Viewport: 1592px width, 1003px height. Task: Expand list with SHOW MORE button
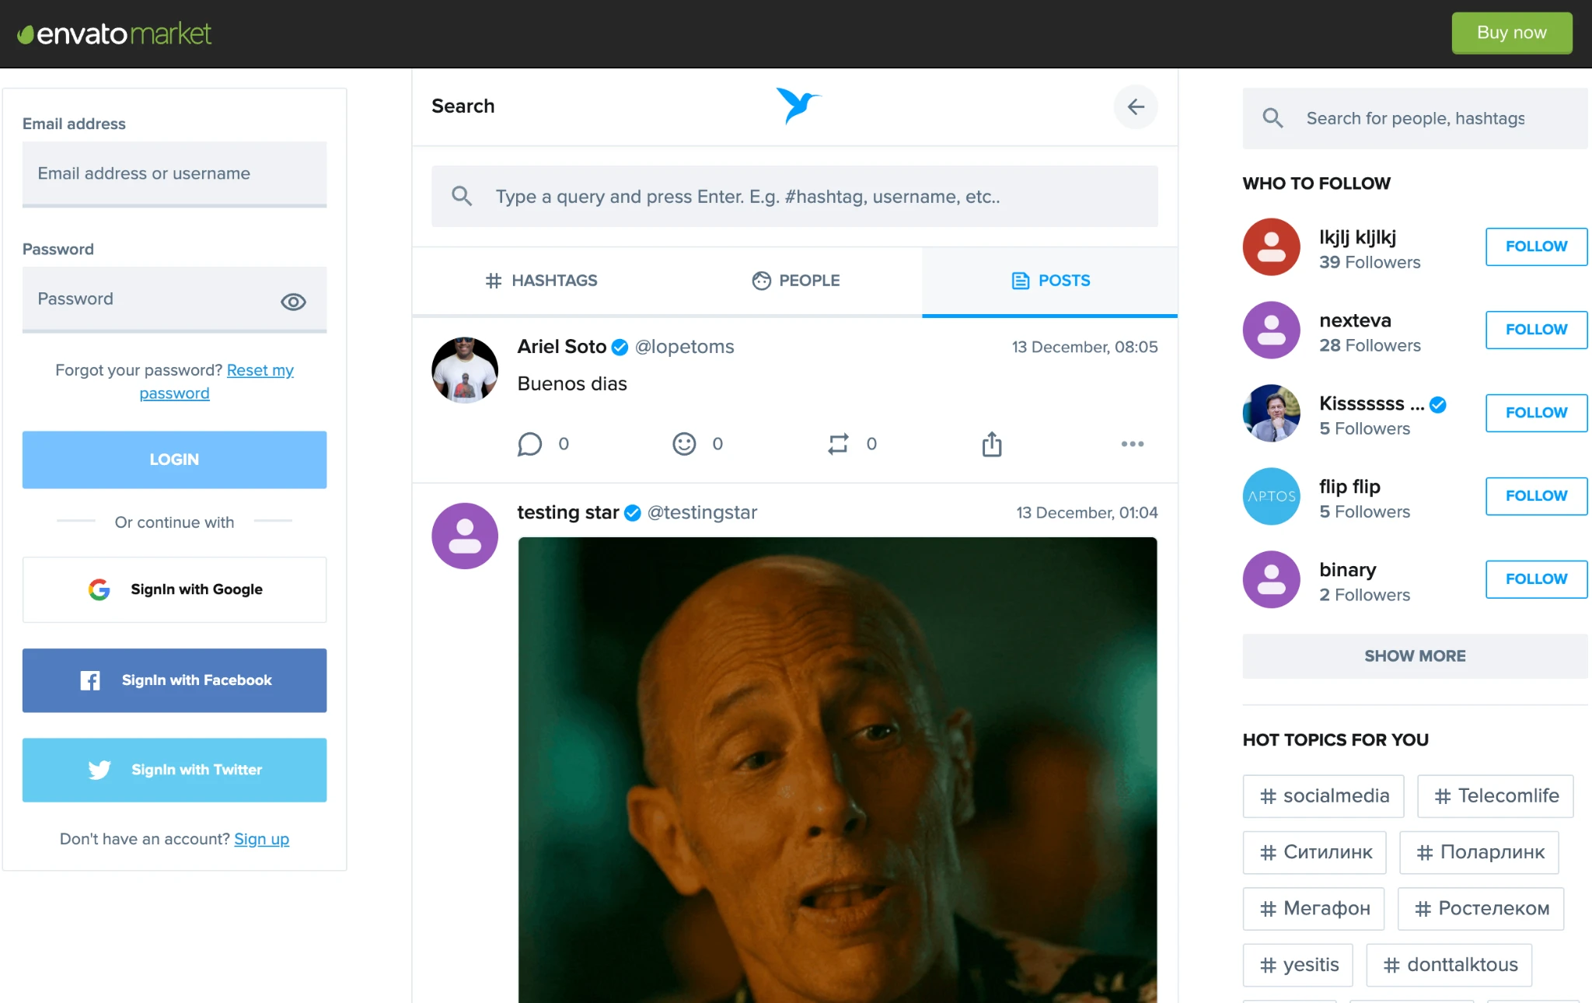point(1414,655)
